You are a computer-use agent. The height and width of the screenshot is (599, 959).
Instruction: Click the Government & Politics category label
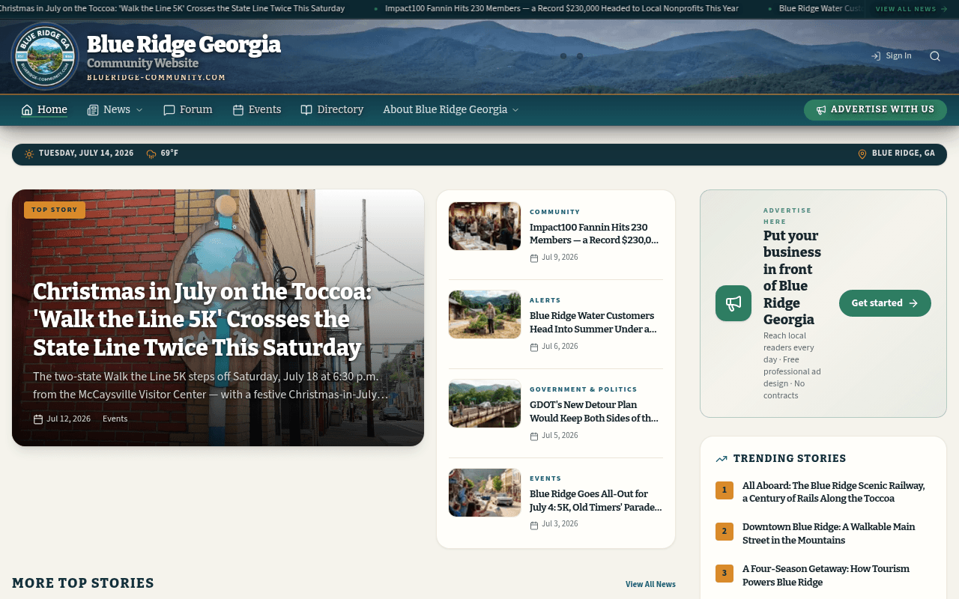tap(584, 389)
